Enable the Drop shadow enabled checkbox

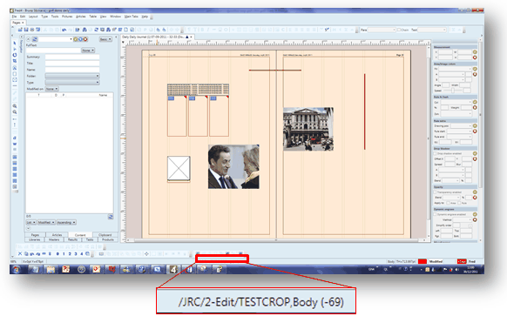[x=436, y=153]
